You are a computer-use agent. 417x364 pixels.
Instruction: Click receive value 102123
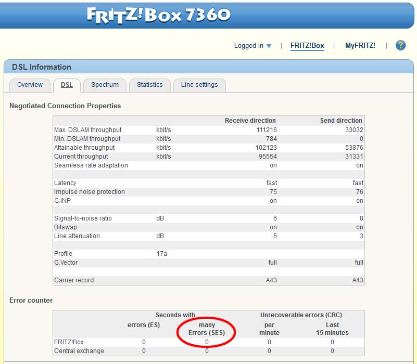266,148
